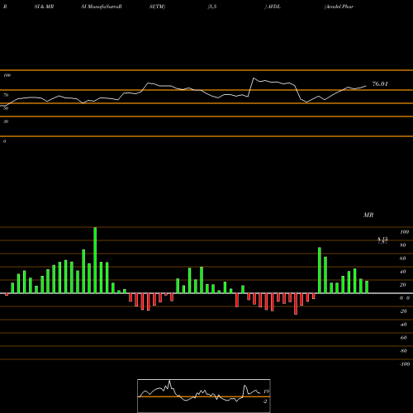The image size is (413, 413).
Task: Click the value -2 inside the mini chart
Action: (265, 401)
